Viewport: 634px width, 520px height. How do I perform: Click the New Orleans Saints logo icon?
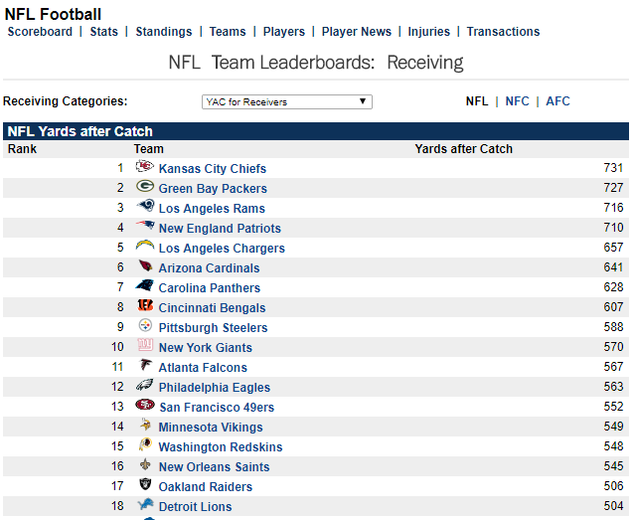(145, 463)
